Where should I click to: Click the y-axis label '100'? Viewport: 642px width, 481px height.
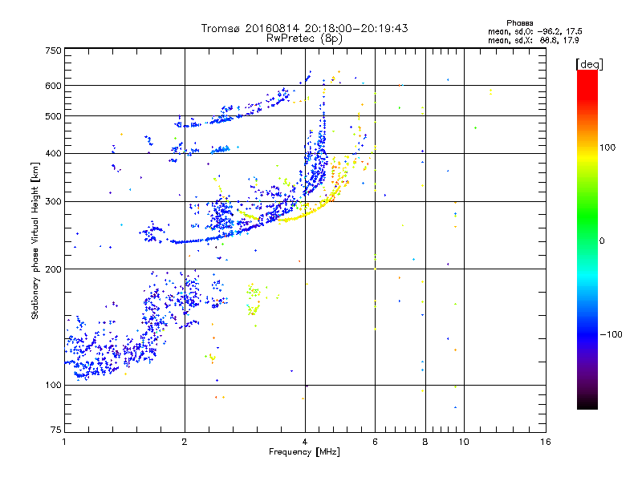[x=54, y=385]
